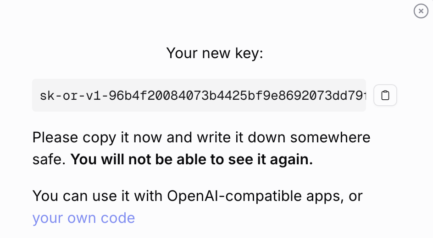Image resolution: width=433 pixels, height=238 pixels.
Task: Click the middle of the gray key box
Action: (199, 95)
